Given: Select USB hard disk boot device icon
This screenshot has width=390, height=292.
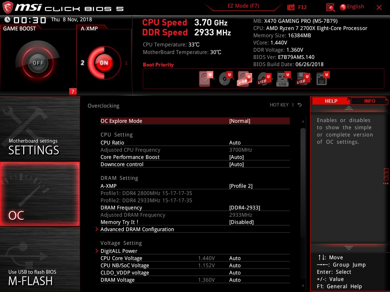Looking at the screenshot, I should pyautogui.click(x=245, y=79).
